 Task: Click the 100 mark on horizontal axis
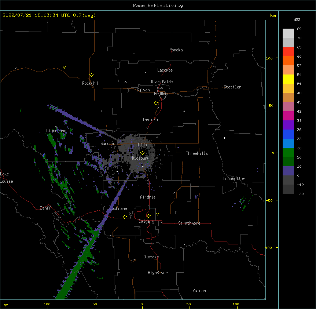(236, 304)
